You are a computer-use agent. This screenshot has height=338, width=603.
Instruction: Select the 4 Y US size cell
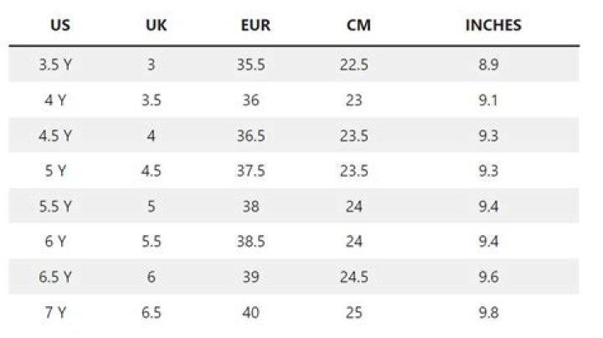pos(55,100)
